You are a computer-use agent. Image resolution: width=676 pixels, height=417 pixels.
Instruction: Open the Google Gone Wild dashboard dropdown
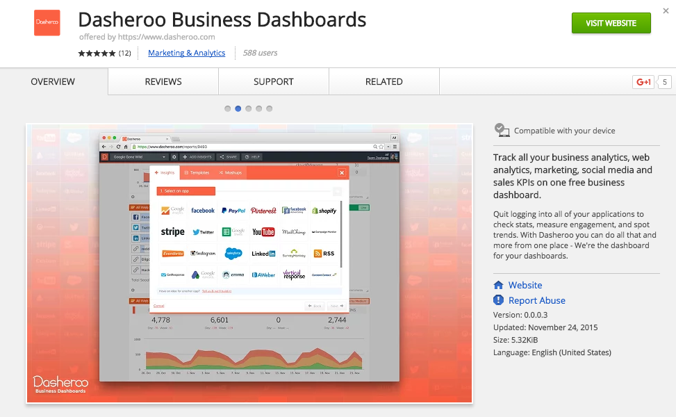click(x=139, y=157)
